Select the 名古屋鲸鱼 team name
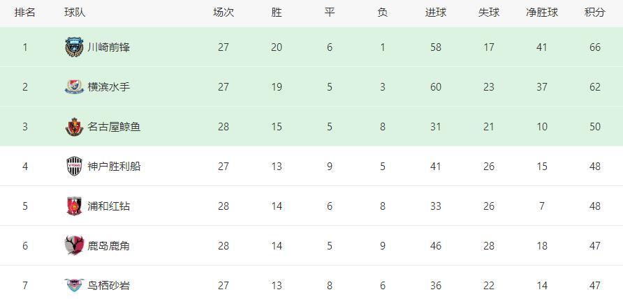The width and height of the screenshot is (623, 299). tap(114, 127)
